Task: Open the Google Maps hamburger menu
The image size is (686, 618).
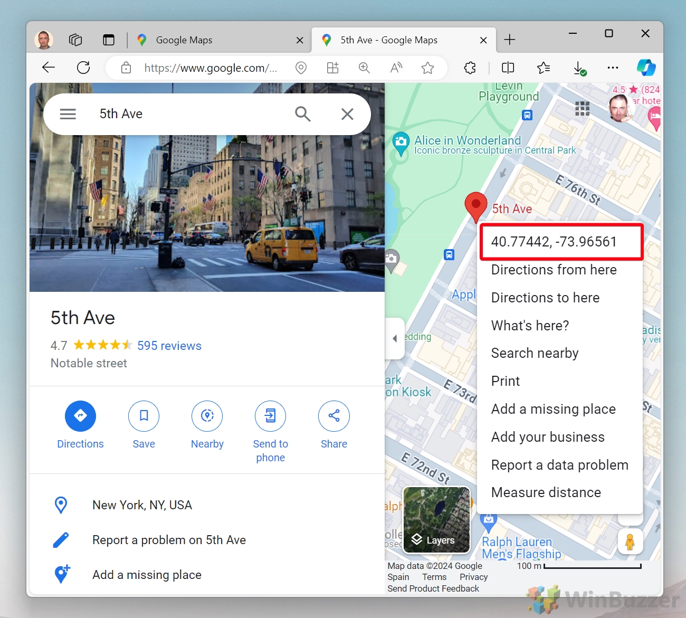Action: pos(68,114)
